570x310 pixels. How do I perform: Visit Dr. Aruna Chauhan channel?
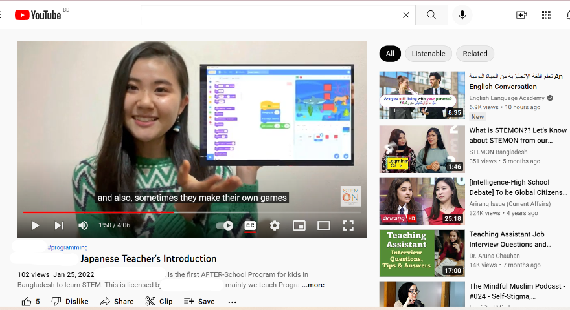[494, 256]
